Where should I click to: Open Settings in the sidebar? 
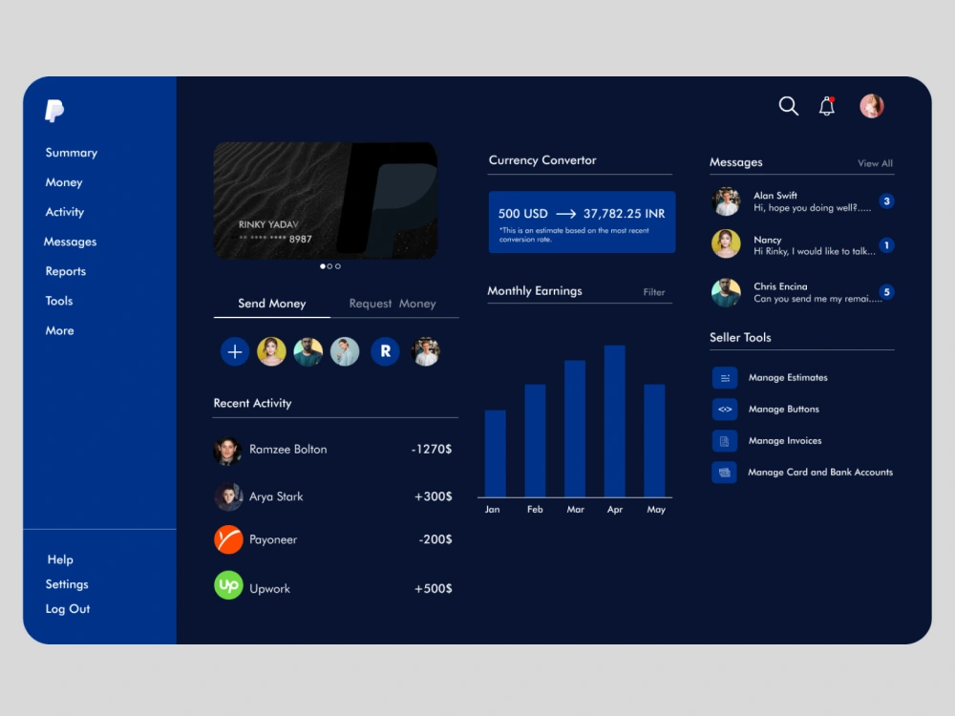coord(67,584)
